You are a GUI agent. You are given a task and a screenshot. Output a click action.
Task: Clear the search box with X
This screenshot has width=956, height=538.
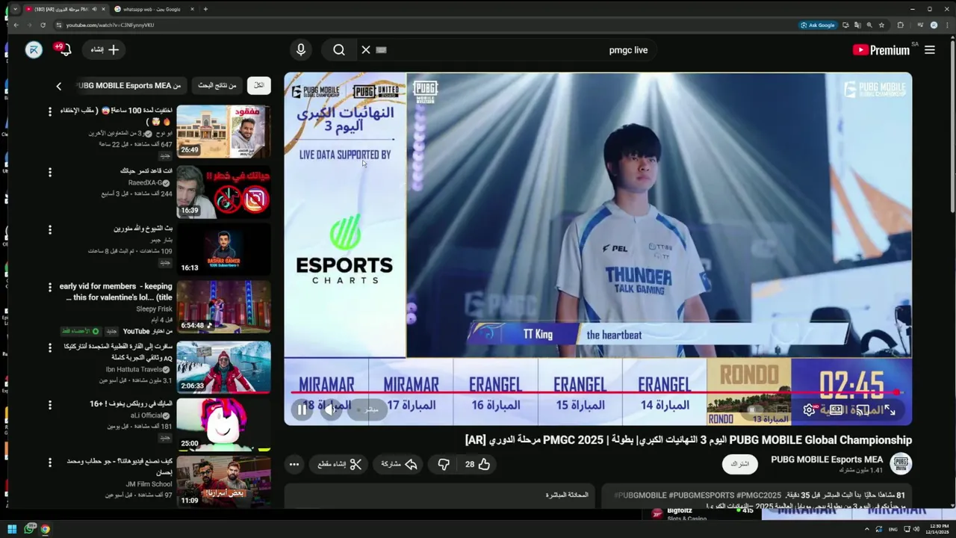(x=366, y=50)
